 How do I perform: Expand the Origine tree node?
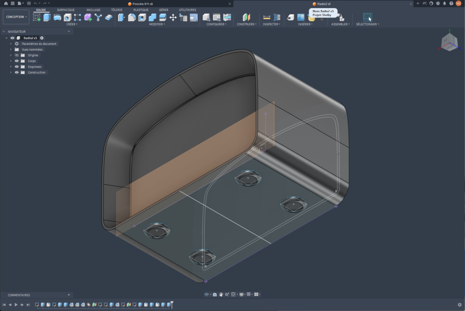click(x=11, y=55)
